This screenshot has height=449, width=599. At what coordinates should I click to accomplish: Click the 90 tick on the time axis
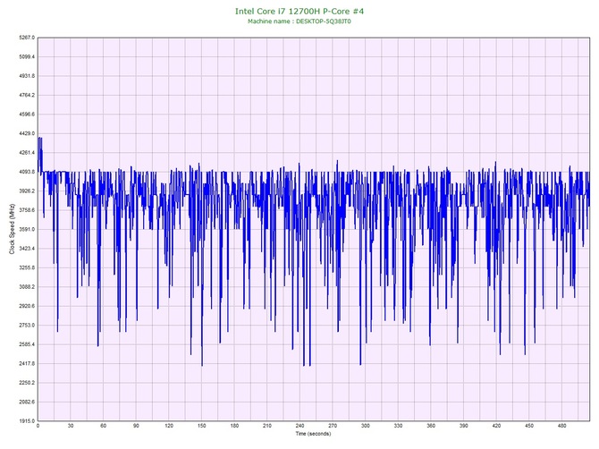click(x=136, y=426)
